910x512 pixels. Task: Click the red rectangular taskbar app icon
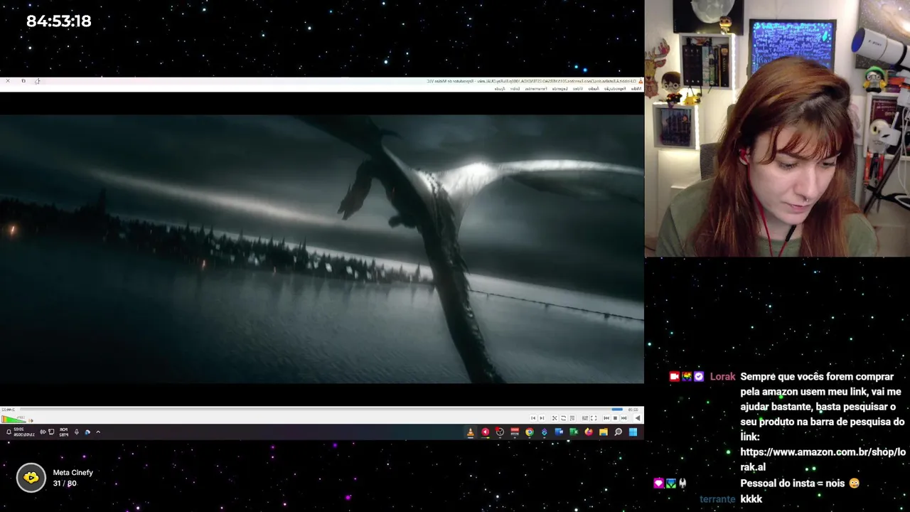pyautogui.click(x=515, y=432)
